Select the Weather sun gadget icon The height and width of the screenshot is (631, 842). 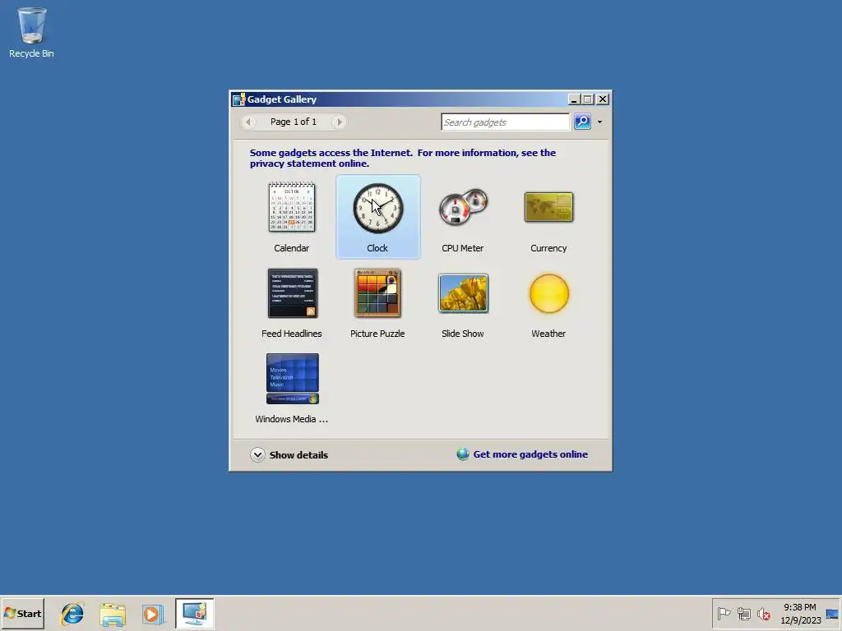pyautogui.click(x=548, y=293)
